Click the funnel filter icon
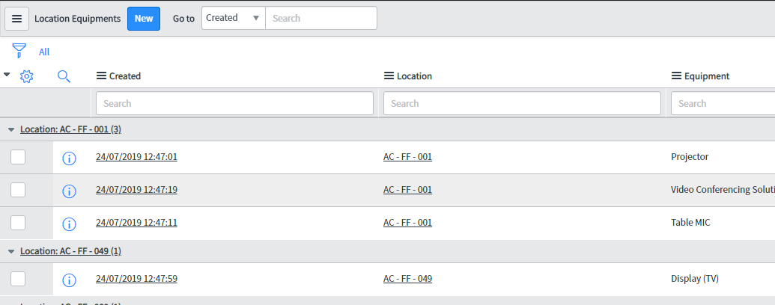This screenshot has height=305, width=775. [x=19, y=52]
